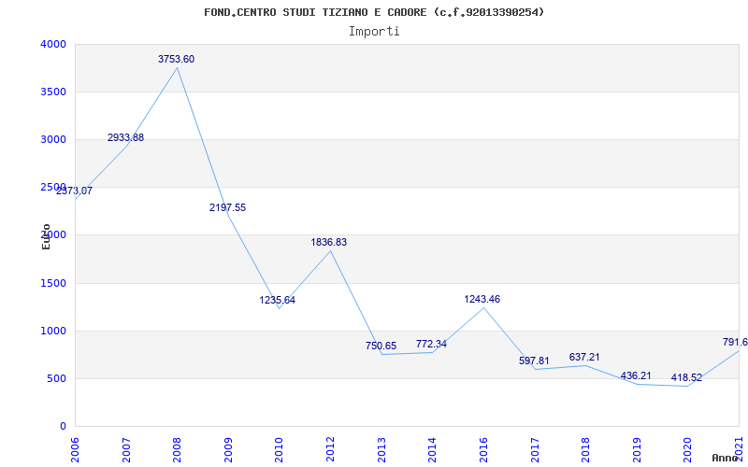Click the chart title FOND.CENTRO STUDI TIZIANO
748x467 pixels.
click(374, 12)
